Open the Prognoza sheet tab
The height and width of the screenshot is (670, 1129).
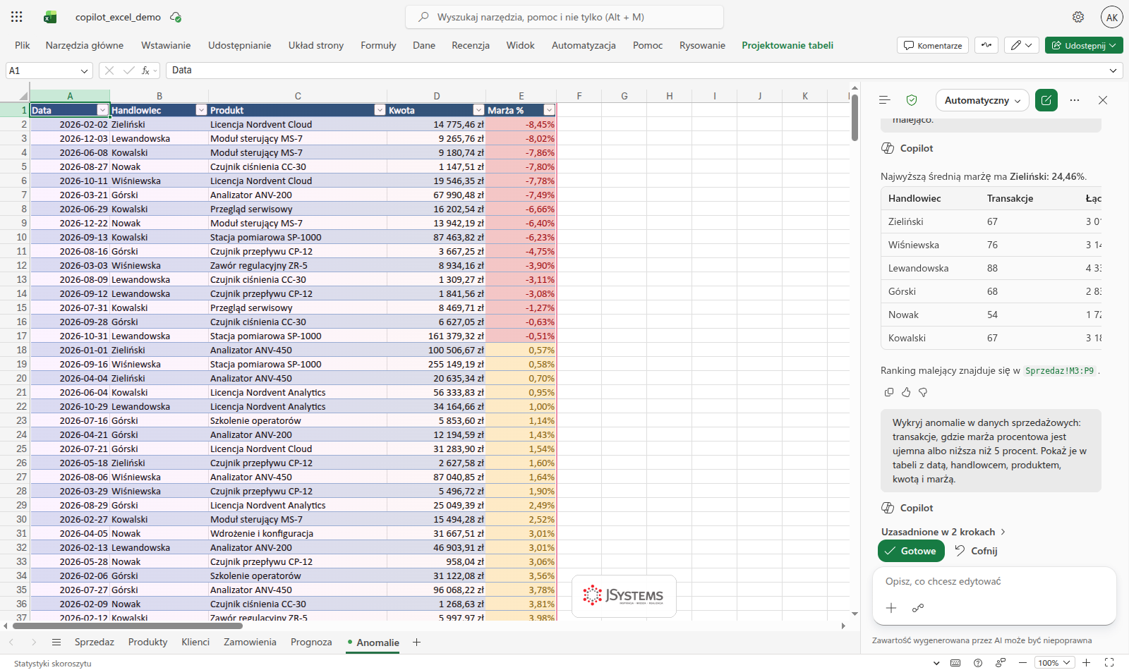click(x=311, y=642)
